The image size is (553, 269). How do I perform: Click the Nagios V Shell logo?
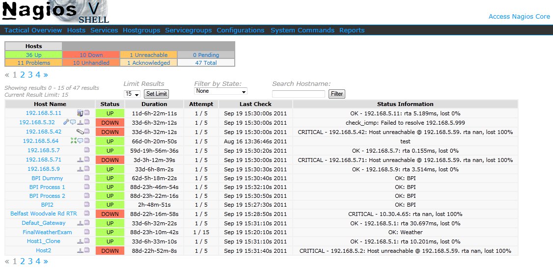coord(55,12)
